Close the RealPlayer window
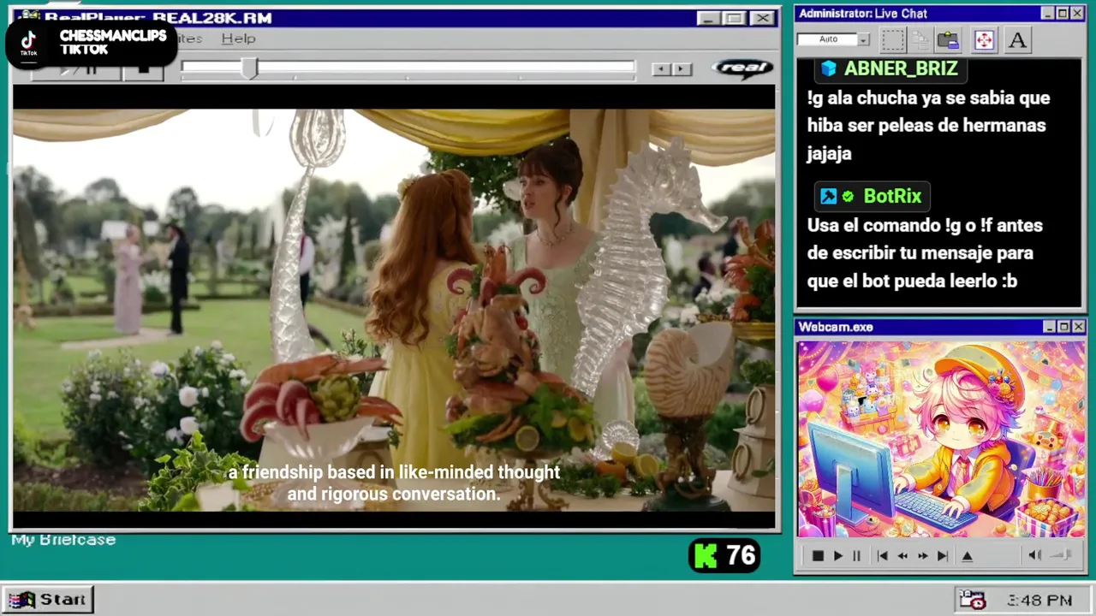1096x616 pixels. 762,18
